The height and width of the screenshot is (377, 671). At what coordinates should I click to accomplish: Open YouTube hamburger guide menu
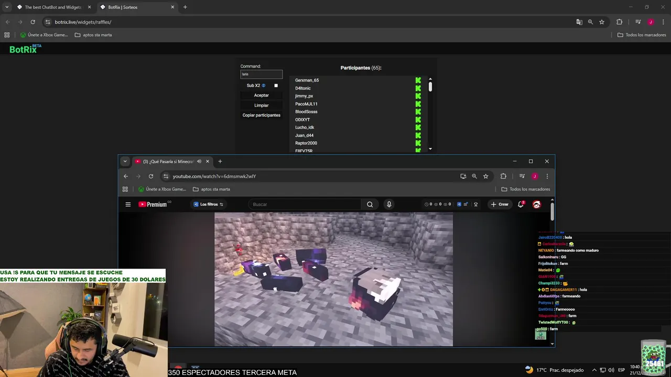point(128,204)
